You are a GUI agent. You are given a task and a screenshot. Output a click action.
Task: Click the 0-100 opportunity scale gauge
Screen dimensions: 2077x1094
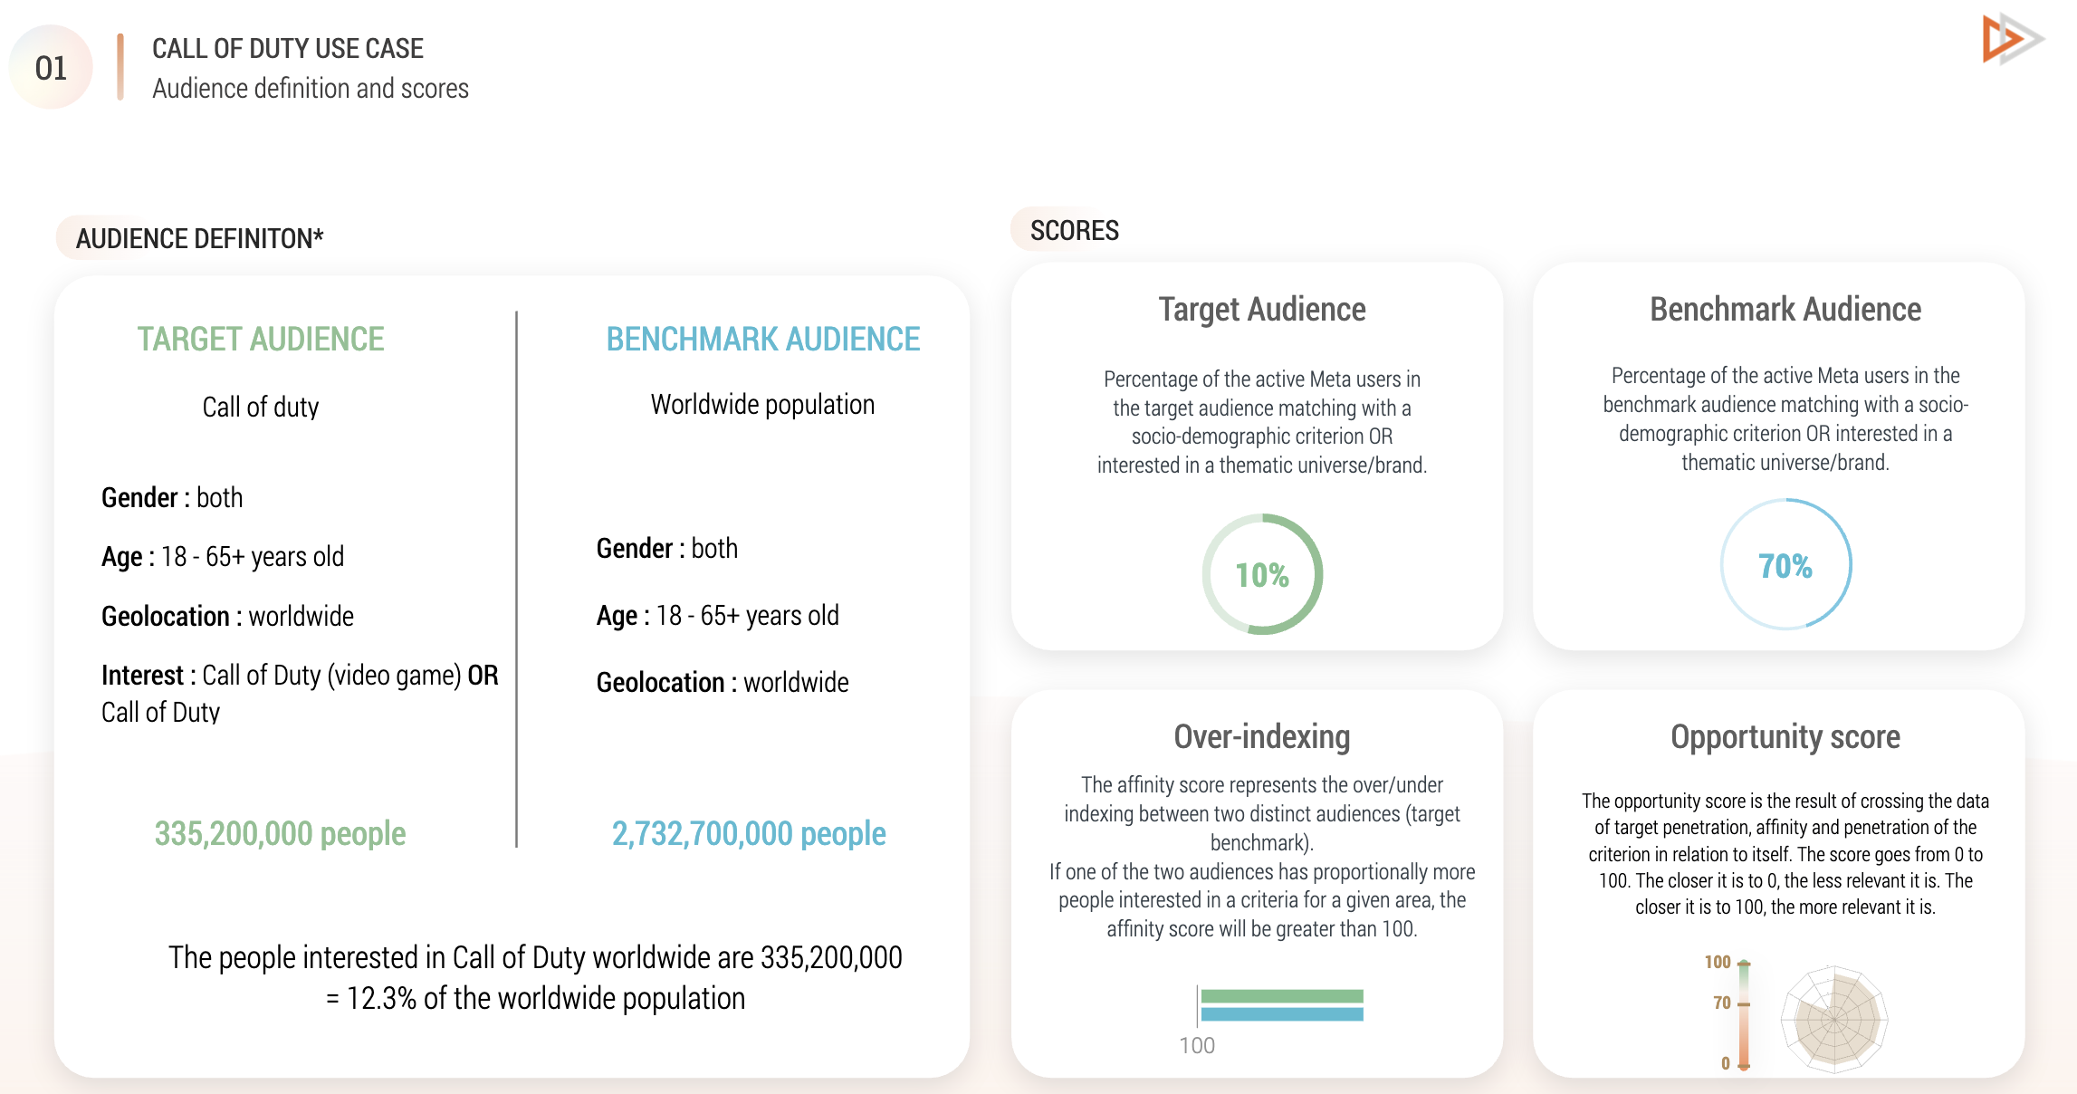(1744, 1015)
